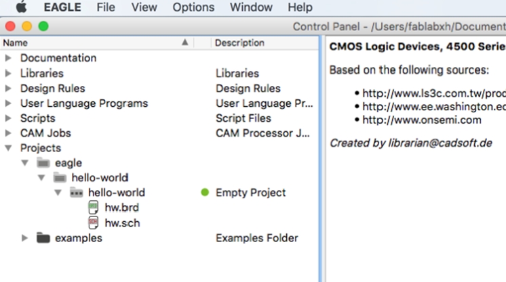Select the eagle project folder icon
Image resolution: width=506 pixels, height=282 pixels.
[x=43, y=163]
